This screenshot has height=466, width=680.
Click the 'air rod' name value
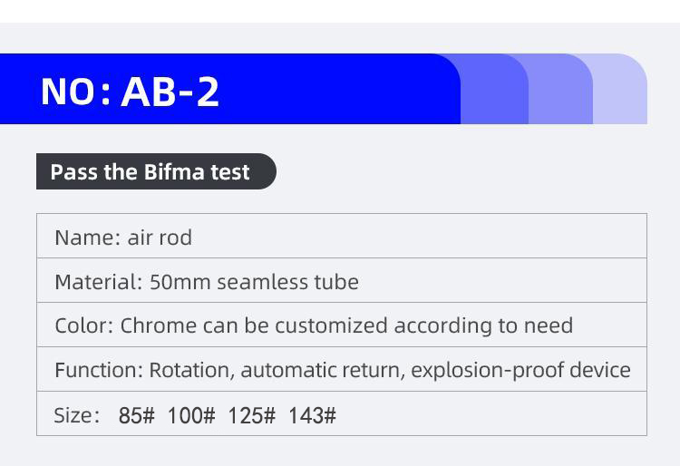coord(160,238)
